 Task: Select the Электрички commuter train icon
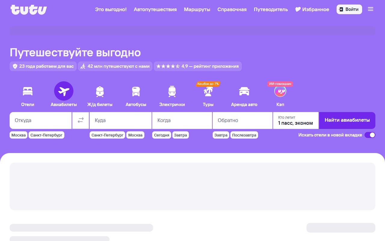pyautogui.click(x=172, y=91)
